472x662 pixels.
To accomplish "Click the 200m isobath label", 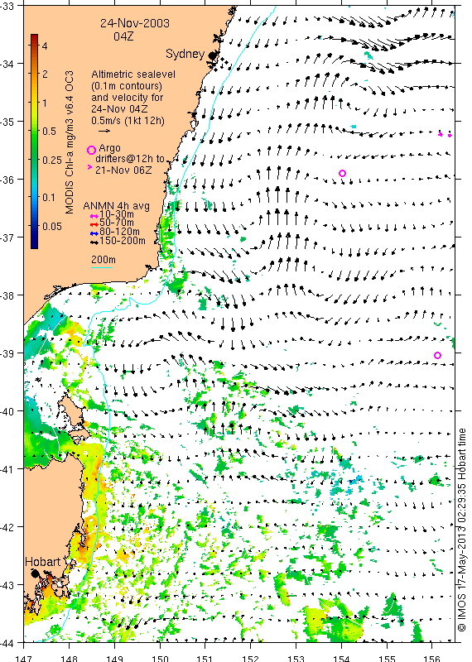I will pyautogui.click(x=104, y=260).
